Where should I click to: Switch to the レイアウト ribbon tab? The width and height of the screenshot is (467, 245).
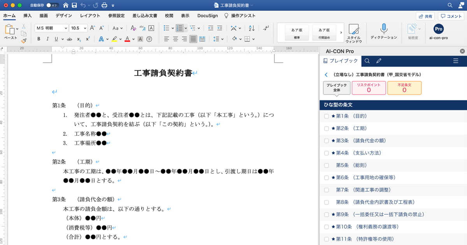click(x=90, y=16)
